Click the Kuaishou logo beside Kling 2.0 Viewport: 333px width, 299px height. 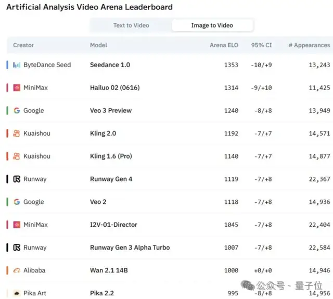[x=17, y=134]
